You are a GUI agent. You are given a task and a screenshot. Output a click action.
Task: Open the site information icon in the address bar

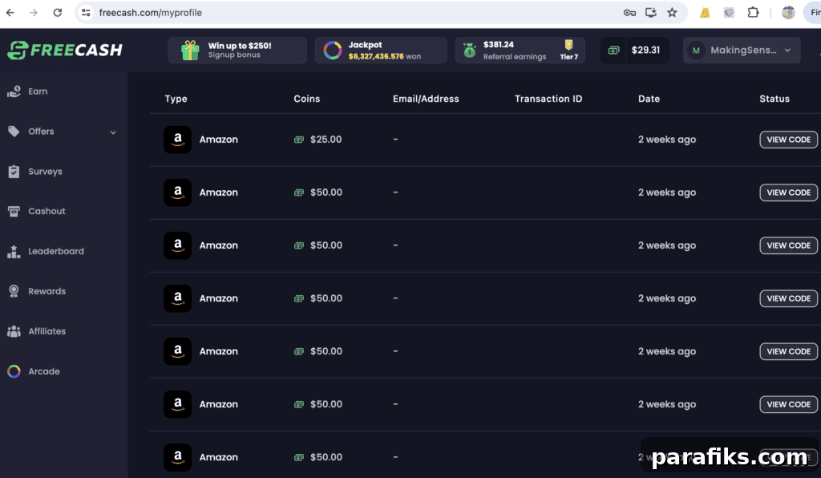click(x=86, y=13)
